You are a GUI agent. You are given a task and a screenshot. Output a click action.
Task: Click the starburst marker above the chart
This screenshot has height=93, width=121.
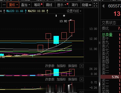click(x=64, y=16)
